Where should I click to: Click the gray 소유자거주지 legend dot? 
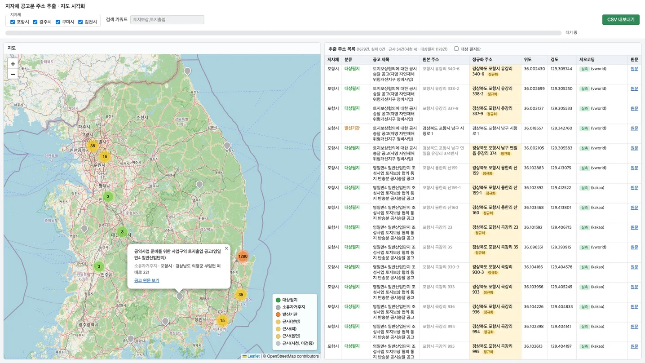(278, 307)
